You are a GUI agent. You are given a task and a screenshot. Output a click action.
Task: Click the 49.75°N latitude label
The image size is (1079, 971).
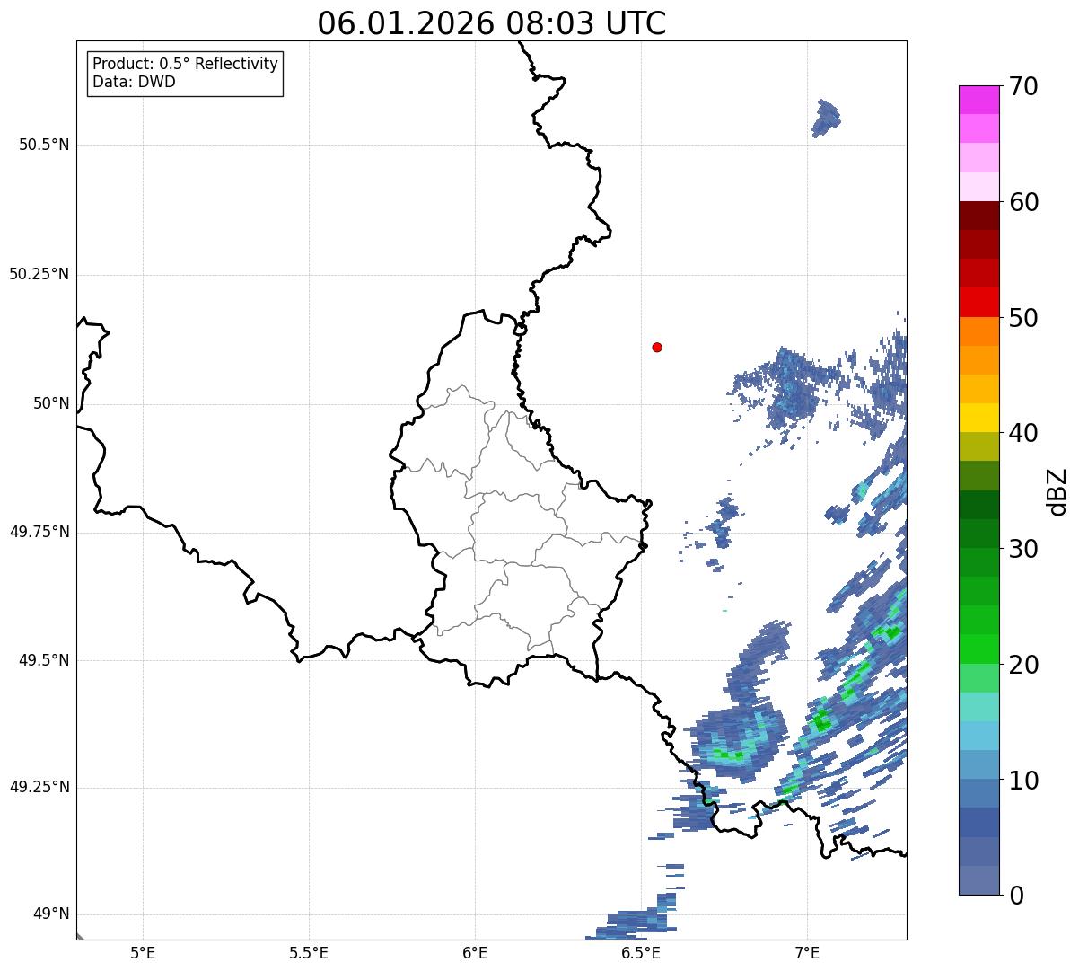39,532
